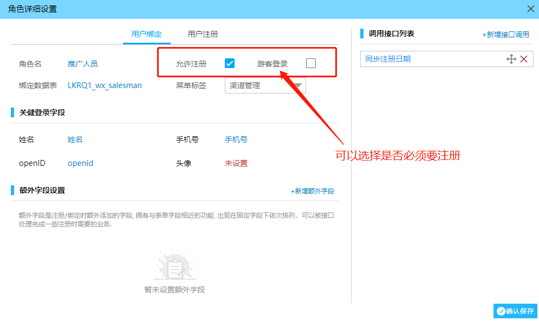The height and width of the screenshot is (321, 539).
Task: Uncheck the 允许注册 checkbox
Action: [x=230, y=63]
